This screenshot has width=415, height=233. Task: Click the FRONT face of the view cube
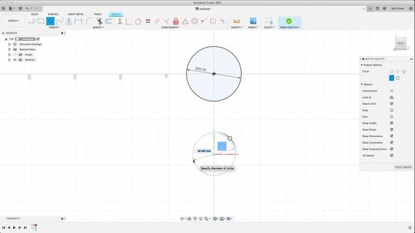tap(401, 43)
